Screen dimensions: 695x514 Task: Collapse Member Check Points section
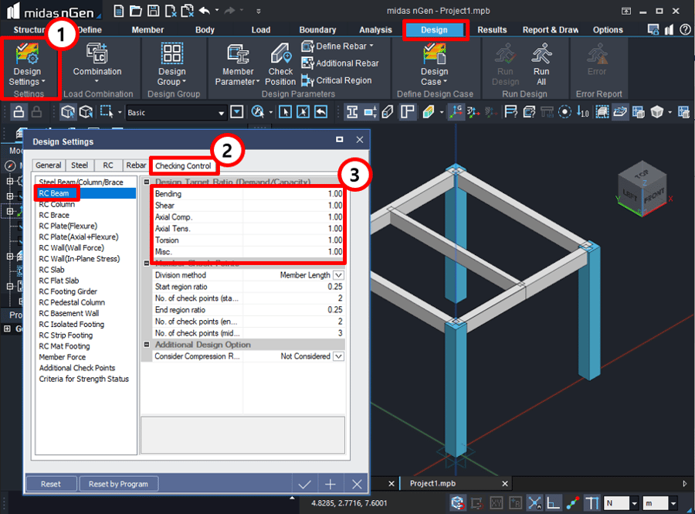pos(147,264)
